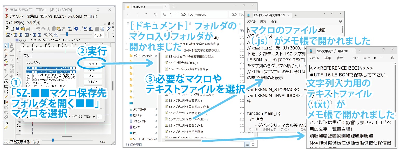This screenshot has width=400, height=151.
Task: Select the ellipse drawing tool
Action: tap(6, 91)
